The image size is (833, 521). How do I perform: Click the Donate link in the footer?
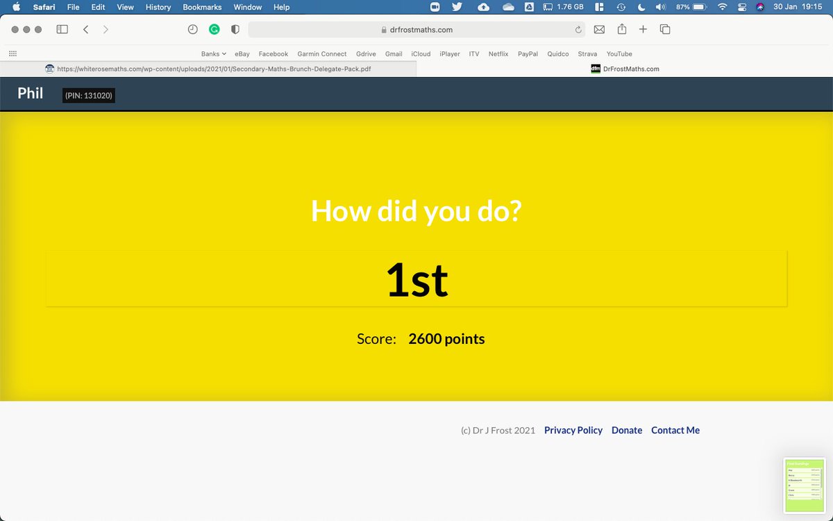[x=627, y=430]
